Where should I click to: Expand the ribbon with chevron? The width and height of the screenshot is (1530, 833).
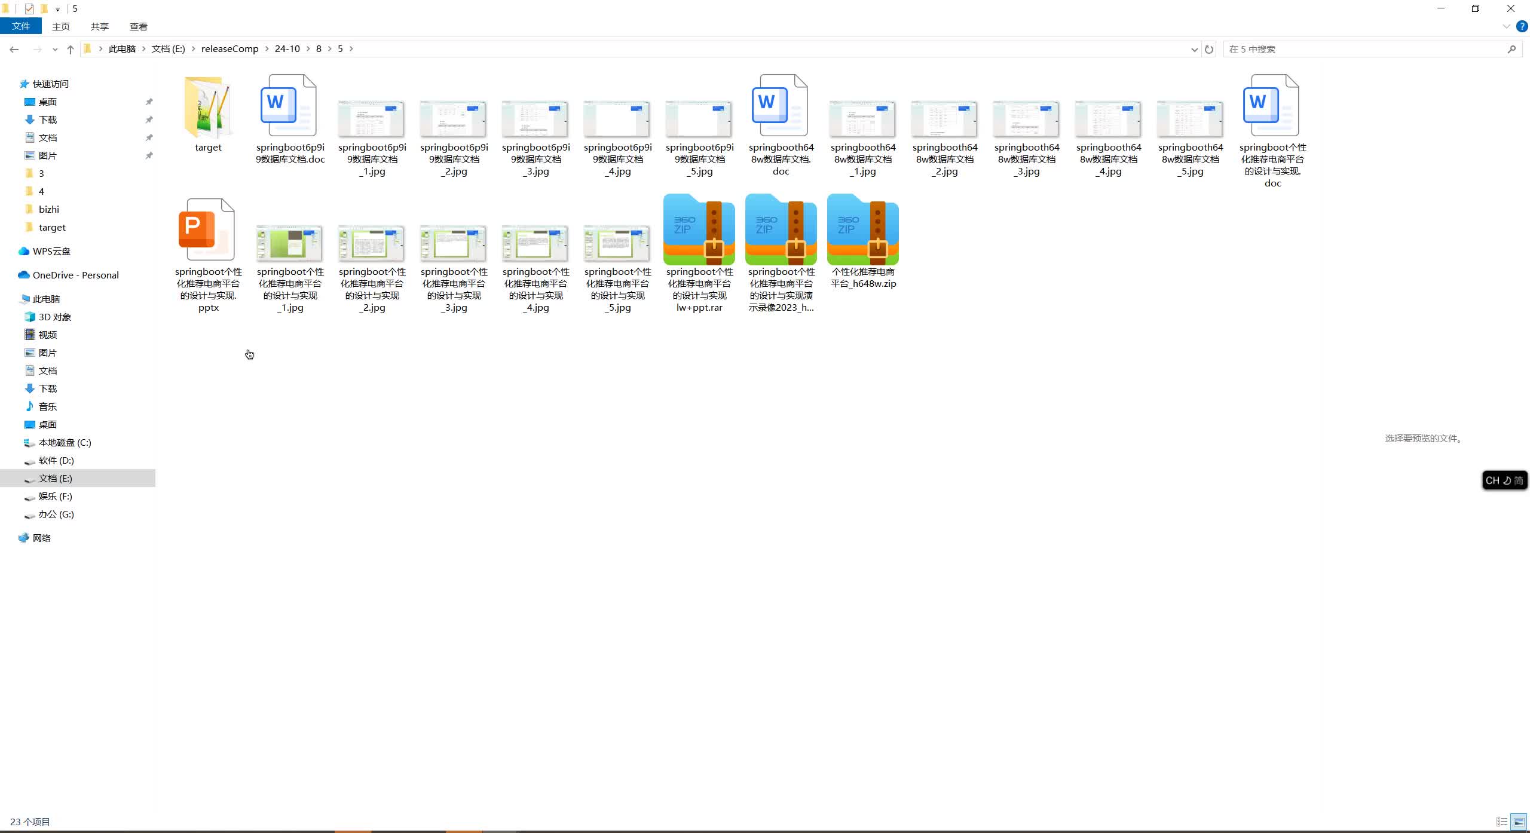(1506, 26)
